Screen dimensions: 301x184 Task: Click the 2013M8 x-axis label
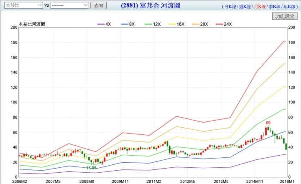click(x=221, y=181)
